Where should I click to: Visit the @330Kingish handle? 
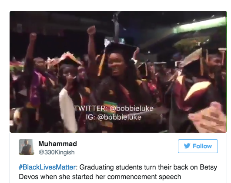57,152
